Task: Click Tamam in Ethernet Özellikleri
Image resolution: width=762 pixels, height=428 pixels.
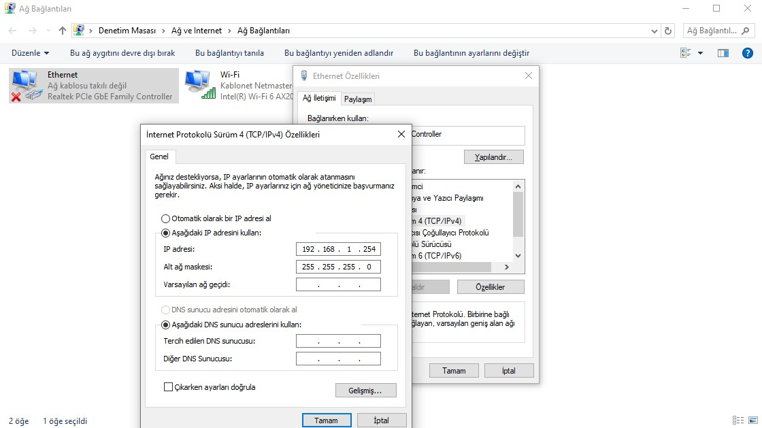Action: pyautogui.click(x=454, y=371)
